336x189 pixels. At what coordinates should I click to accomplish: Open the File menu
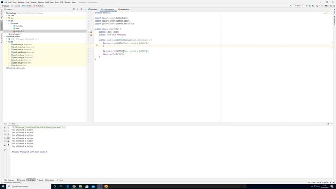coord(6,2)
